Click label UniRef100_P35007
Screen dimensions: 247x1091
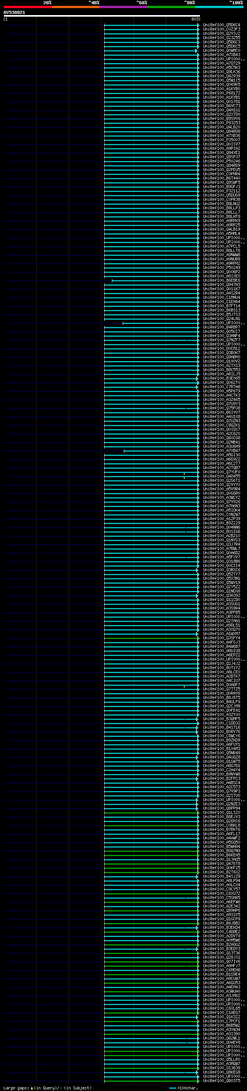[x=221, y=140]
